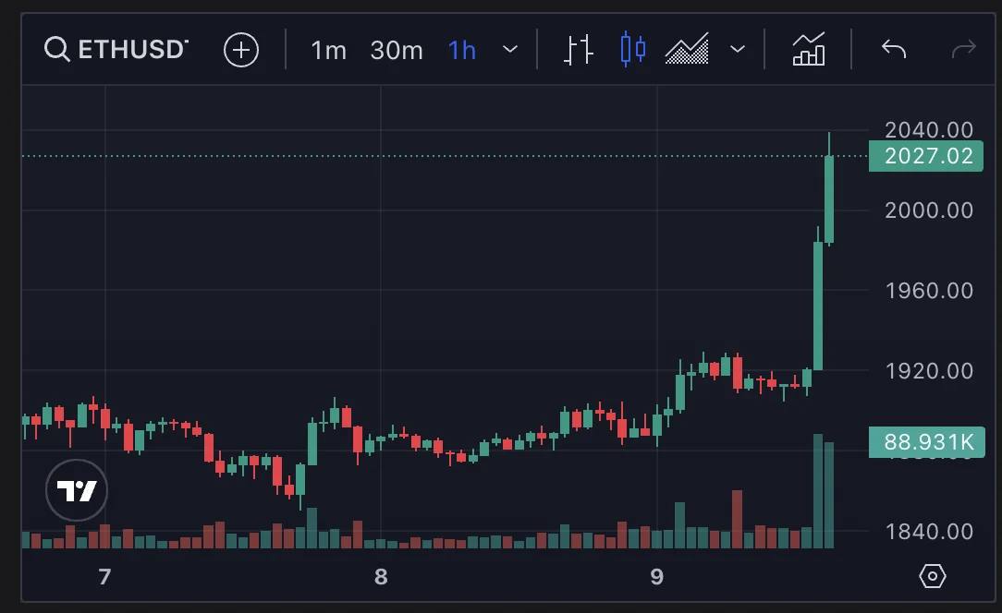Screen dimensions: 1002x613
Task: Switch to the 30m timeframe
Action: (x=397, y=49)
